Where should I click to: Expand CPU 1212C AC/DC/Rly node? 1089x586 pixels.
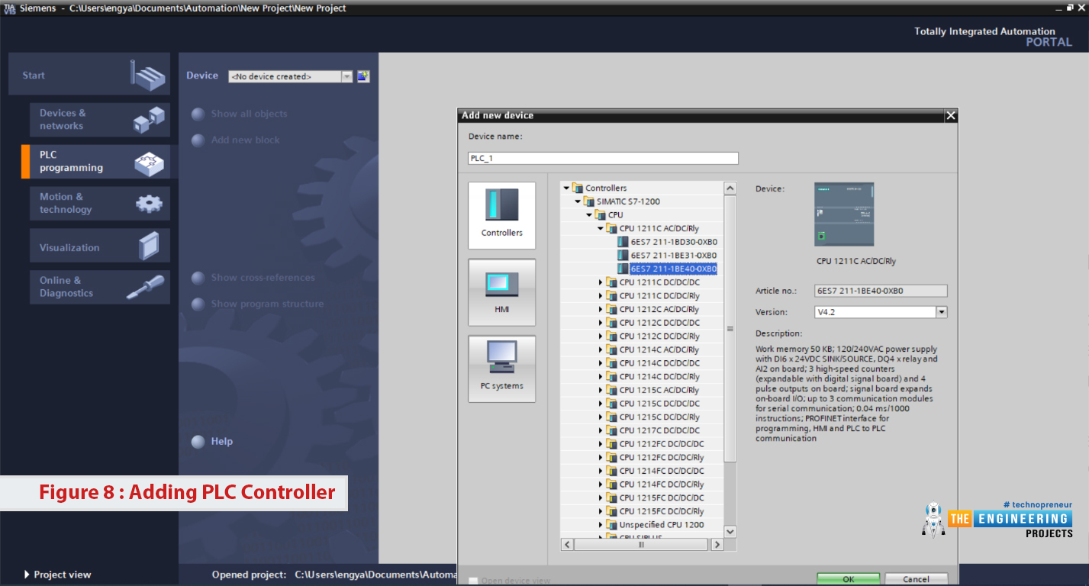point(601,309)
